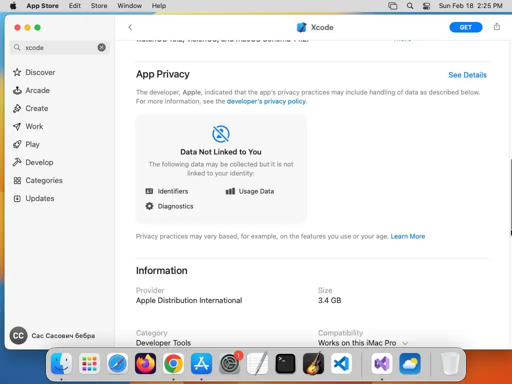Open the Help menu
Viewport: 512px width, 384px height.
click(158, 6)
